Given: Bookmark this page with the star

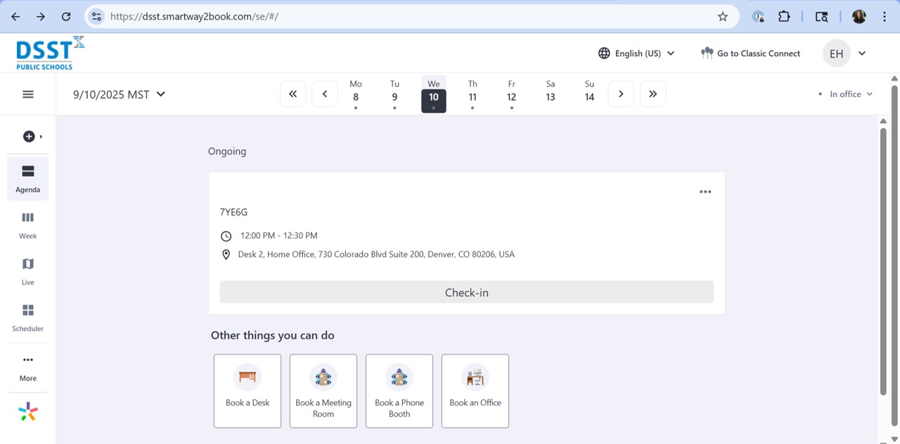Looking at the screenshot, I should click(723, 16).
